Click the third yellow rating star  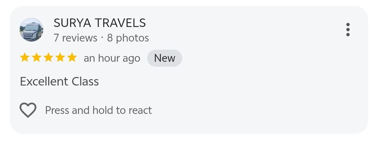pos(48,58)
